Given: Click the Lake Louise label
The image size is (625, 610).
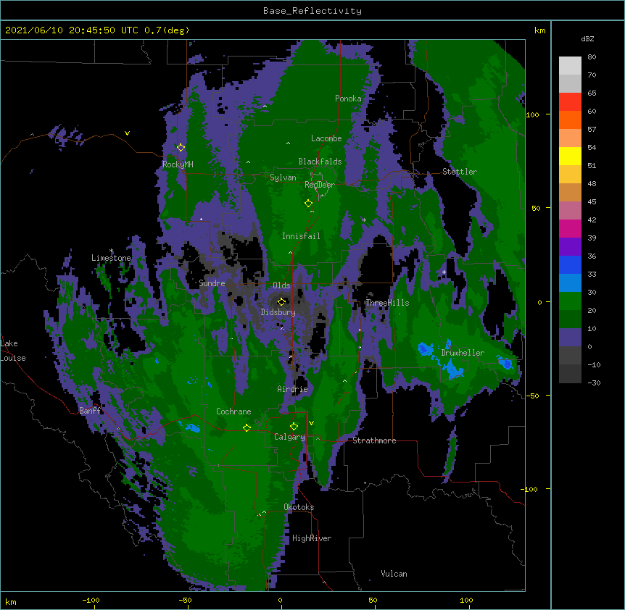Looking at the screenshot, I should (13, 351).
